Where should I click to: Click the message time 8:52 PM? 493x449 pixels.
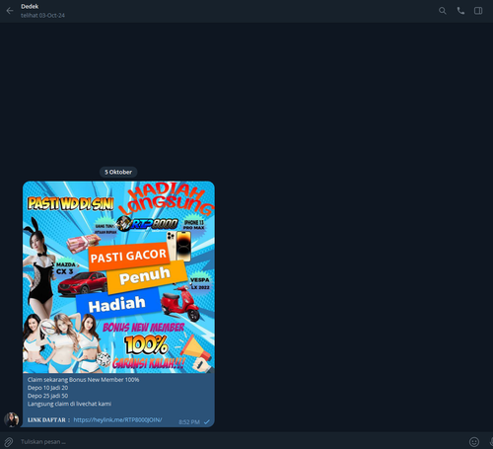pyautogui.click(x=189, y=422)
